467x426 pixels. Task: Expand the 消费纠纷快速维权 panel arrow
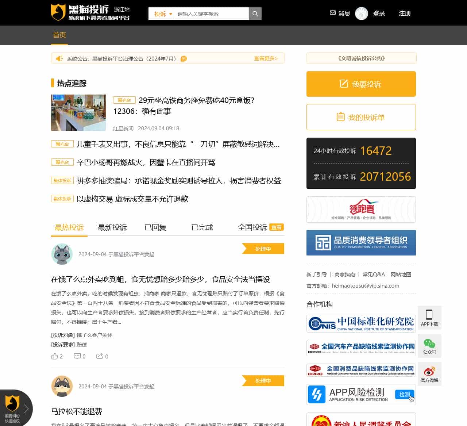26,409
